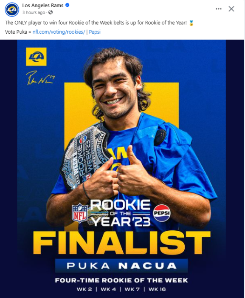Click the gold signature on the graphic
The height and width of the screenshot is (298, 245).
tap(40, 78)
